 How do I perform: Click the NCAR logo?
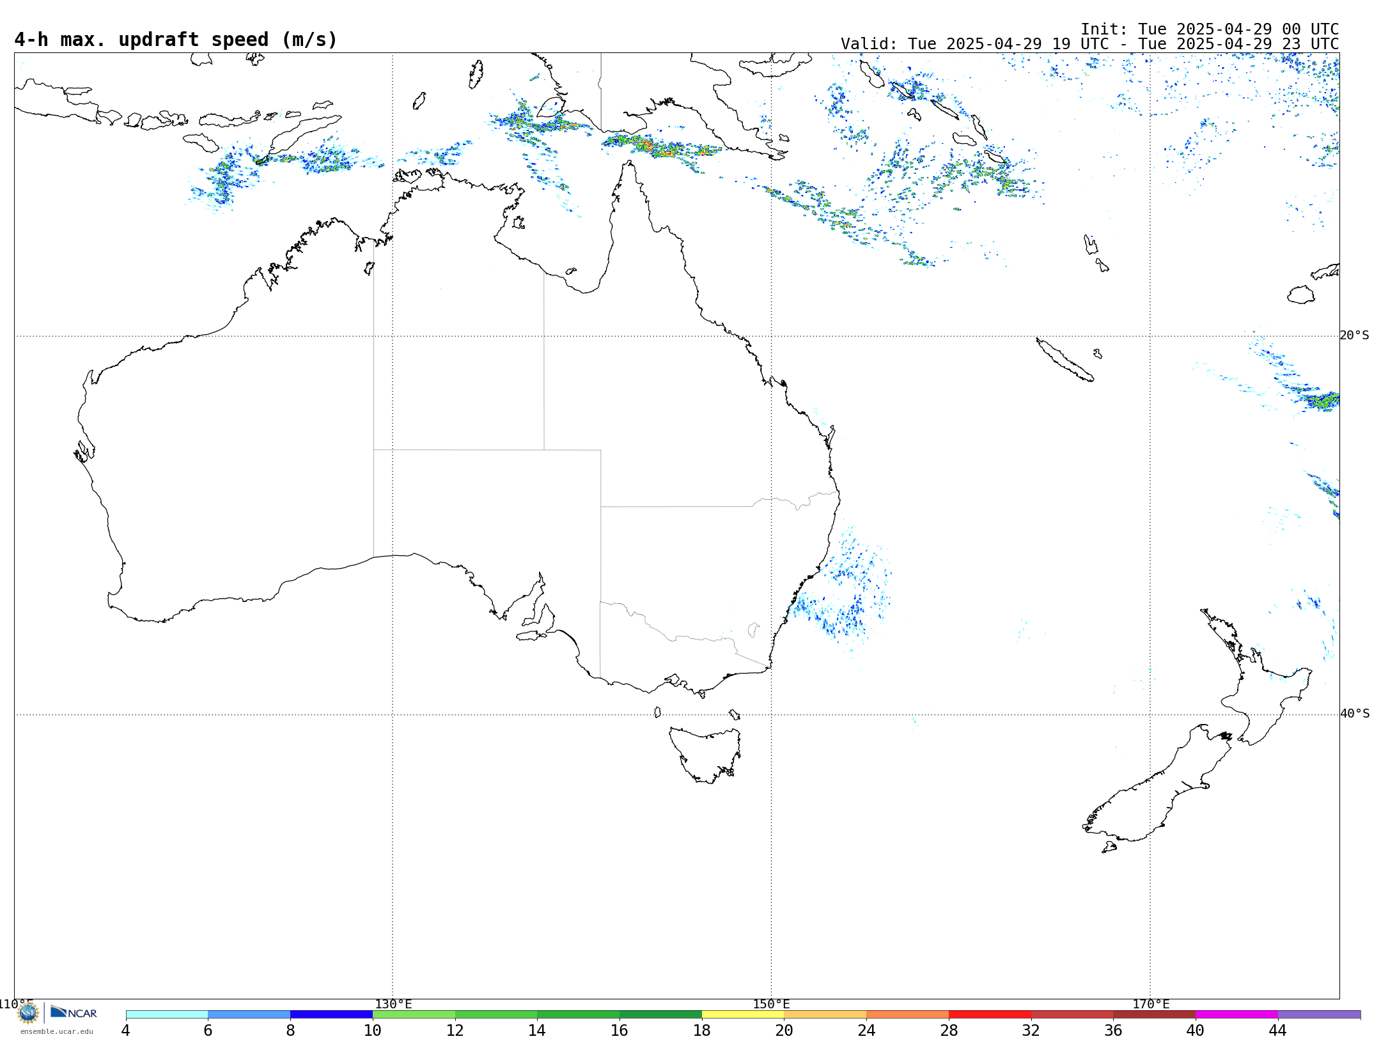click(x=74, y=1013)
